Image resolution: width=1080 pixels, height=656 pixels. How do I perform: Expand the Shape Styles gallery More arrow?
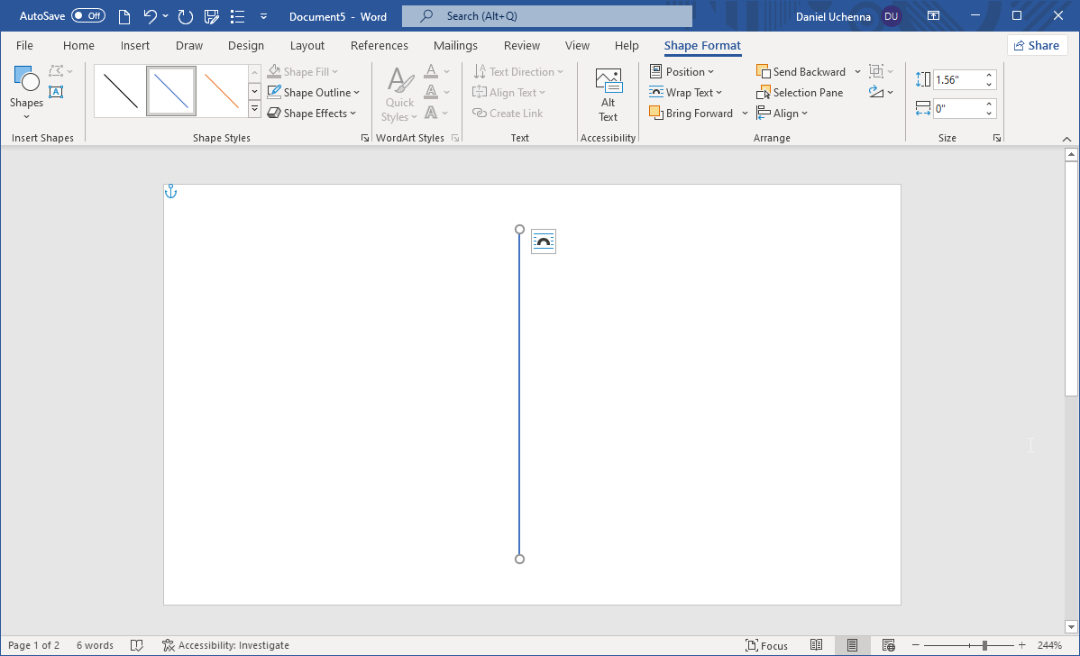pos(254,110)
